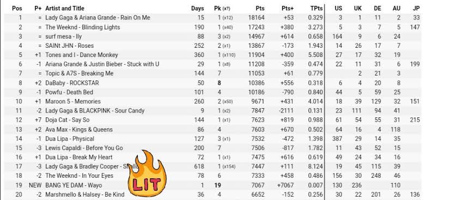Open Lady Gaga & Ariana Grande - Rain On Me
The image size is (454, 200).
point(98,17)
